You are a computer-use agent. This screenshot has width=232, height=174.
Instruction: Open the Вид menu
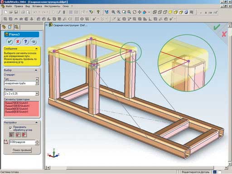point(28,6)
